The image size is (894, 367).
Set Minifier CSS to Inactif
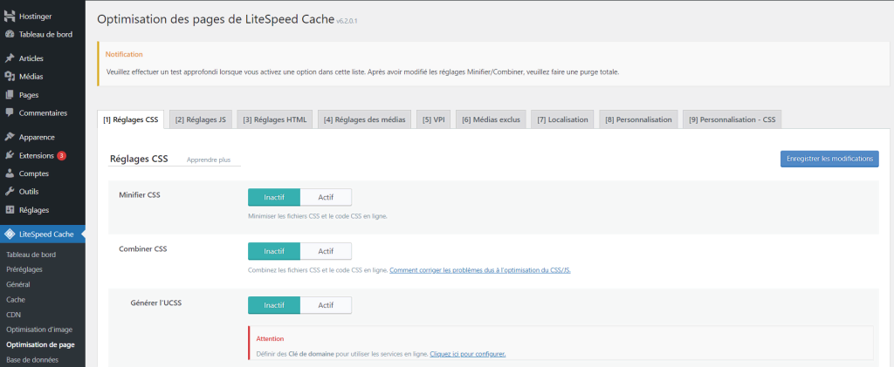pos(274,197)
